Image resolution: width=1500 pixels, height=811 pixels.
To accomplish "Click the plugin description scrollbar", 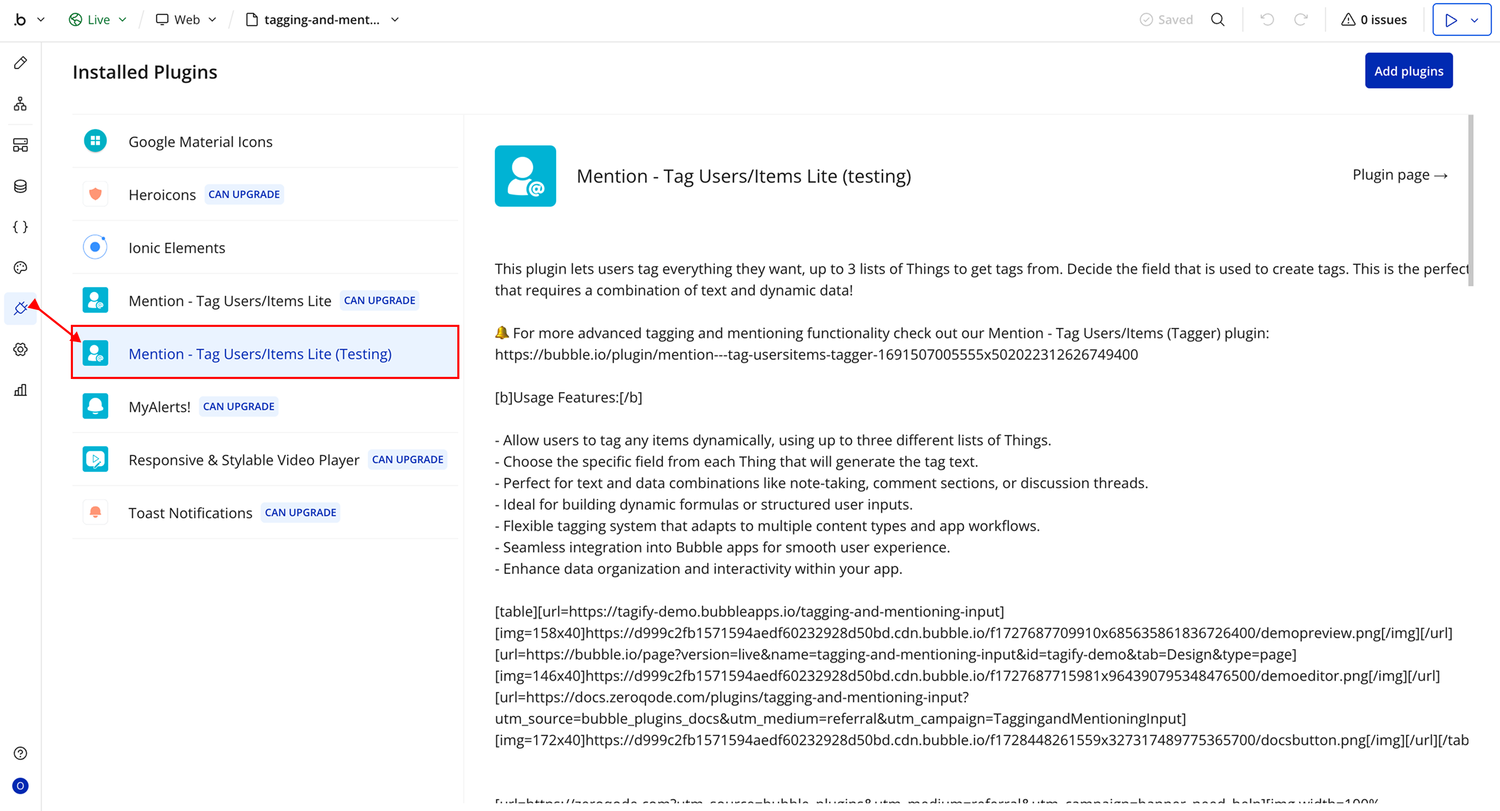I will 1470,201.
